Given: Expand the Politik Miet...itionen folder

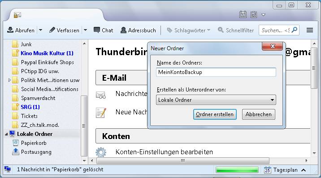Looking at the screenshot, I should click(x=9, y=80).
